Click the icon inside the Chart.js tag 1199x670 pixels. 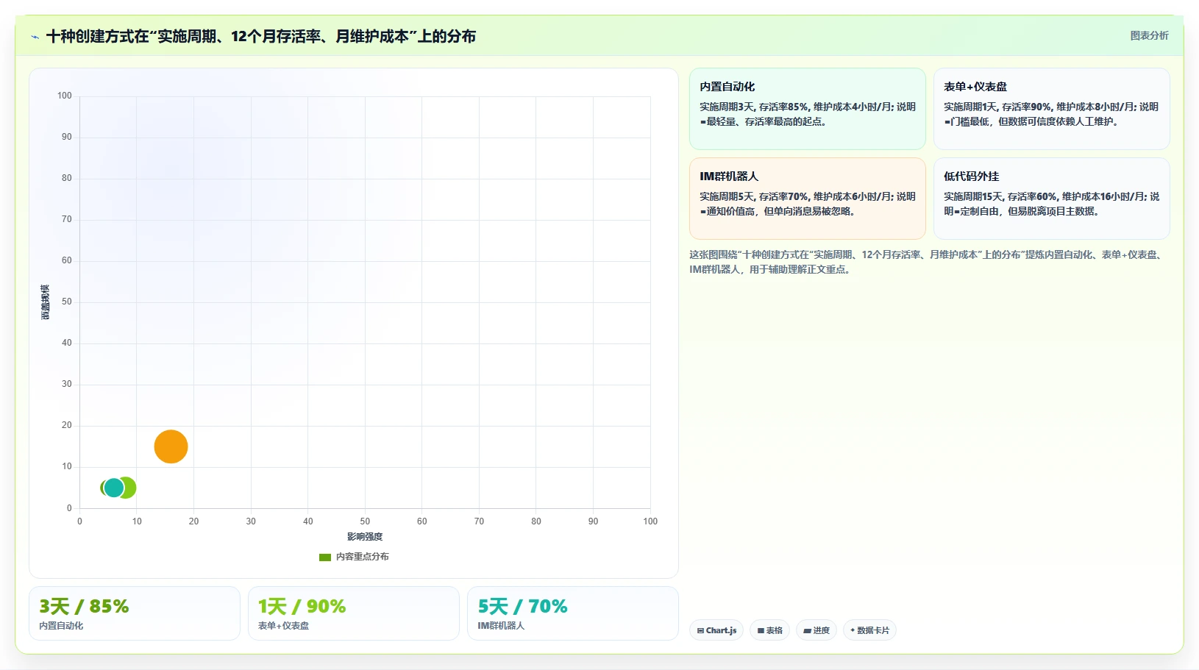coord(700,631)
